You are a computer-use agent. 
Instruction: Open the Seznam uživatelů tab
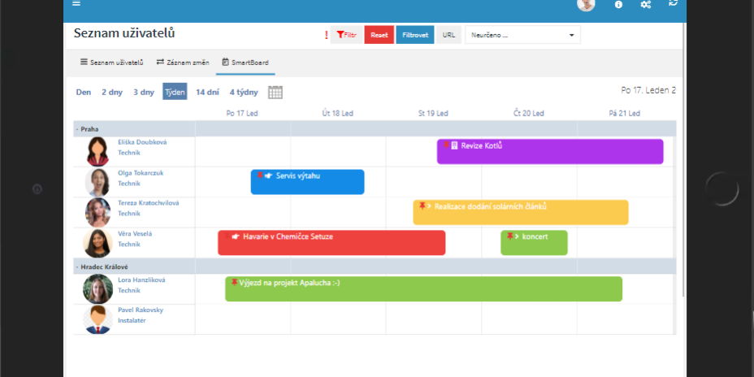[x=111, y=62]
